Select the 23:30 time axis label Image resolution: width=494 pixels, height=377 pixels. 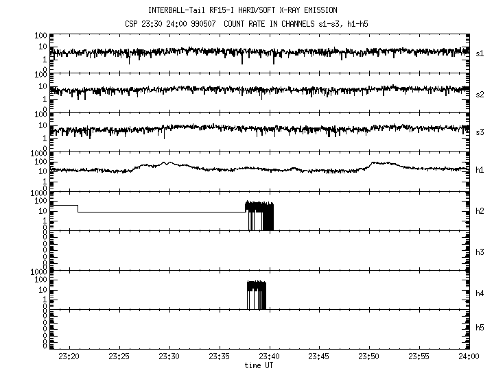pyautogui.click(x=169, y=357)
